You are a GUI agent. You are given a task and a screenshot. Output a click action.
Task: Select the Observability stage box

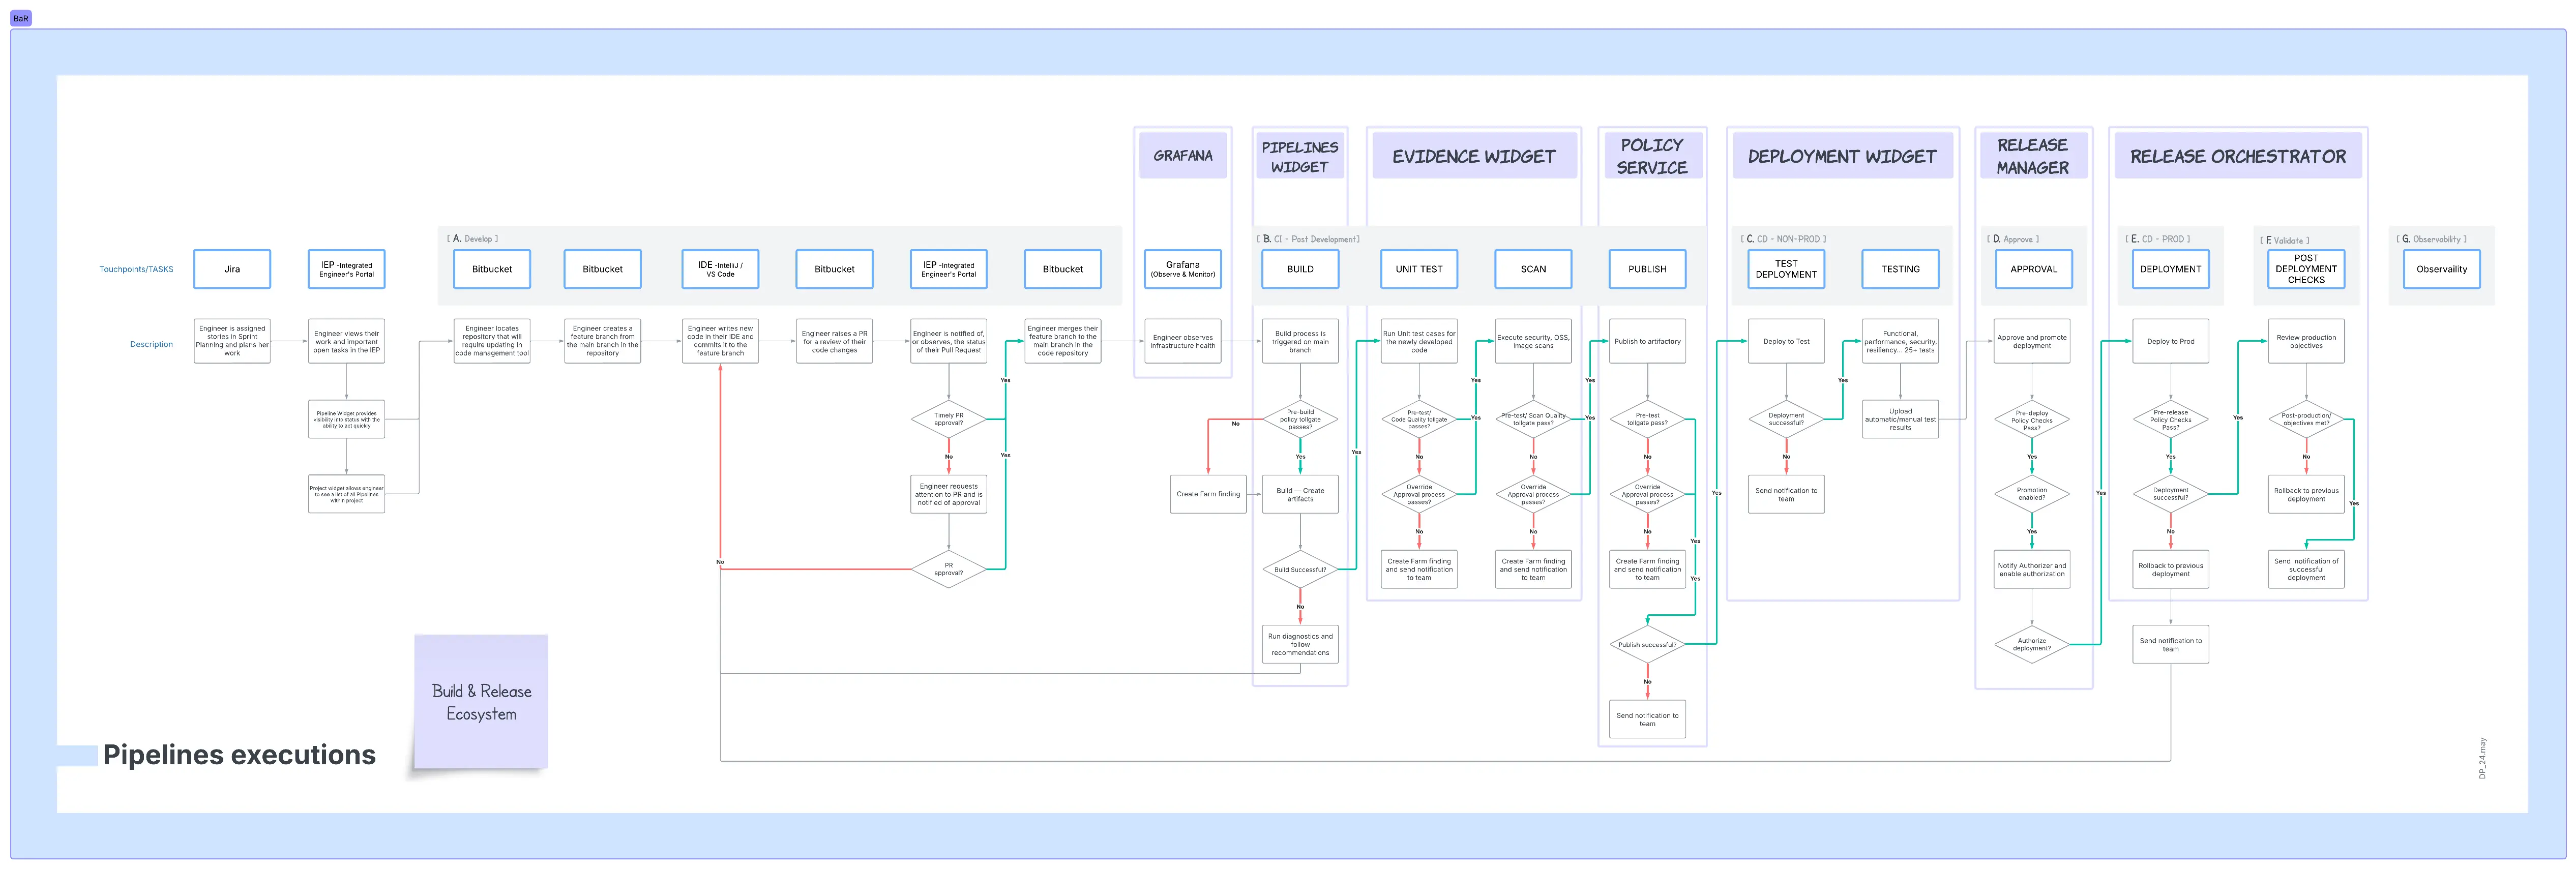(x=2442, y=269)
